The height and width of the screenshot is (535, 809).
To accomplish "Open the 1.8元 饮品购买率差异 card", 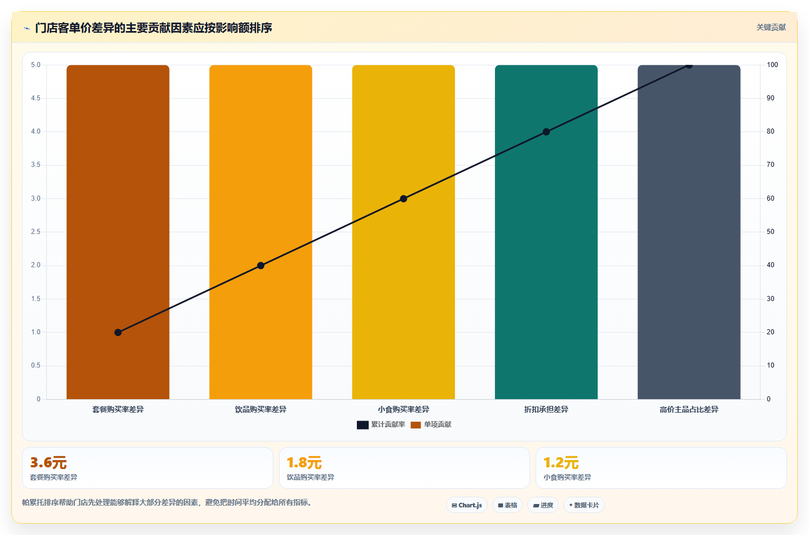I will click(x=404, y=468).
